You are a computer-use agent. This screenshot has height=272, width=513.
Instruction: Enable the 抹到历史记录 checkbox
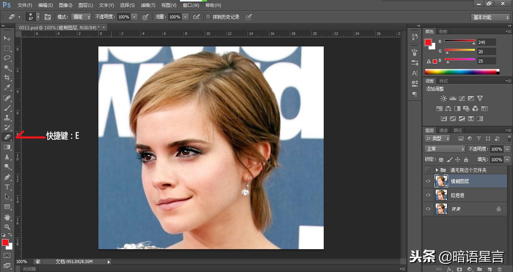tap(208, 17)
